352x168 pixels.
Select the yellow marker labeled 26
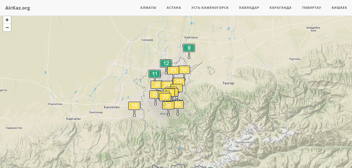click(169, 106)
